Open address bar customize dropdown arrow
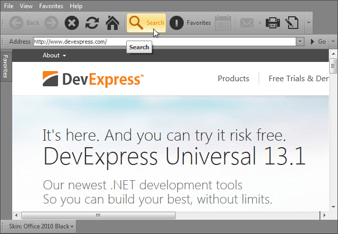Screen dimensions: 338x234 click(x=333, y=42)
